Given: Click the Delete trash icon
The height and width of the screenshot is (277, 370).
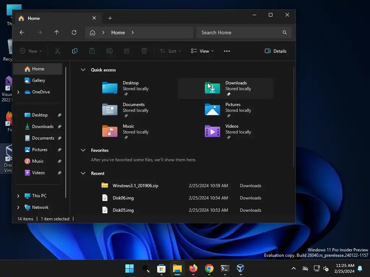Looking at the screenshot, I should 144,51.
